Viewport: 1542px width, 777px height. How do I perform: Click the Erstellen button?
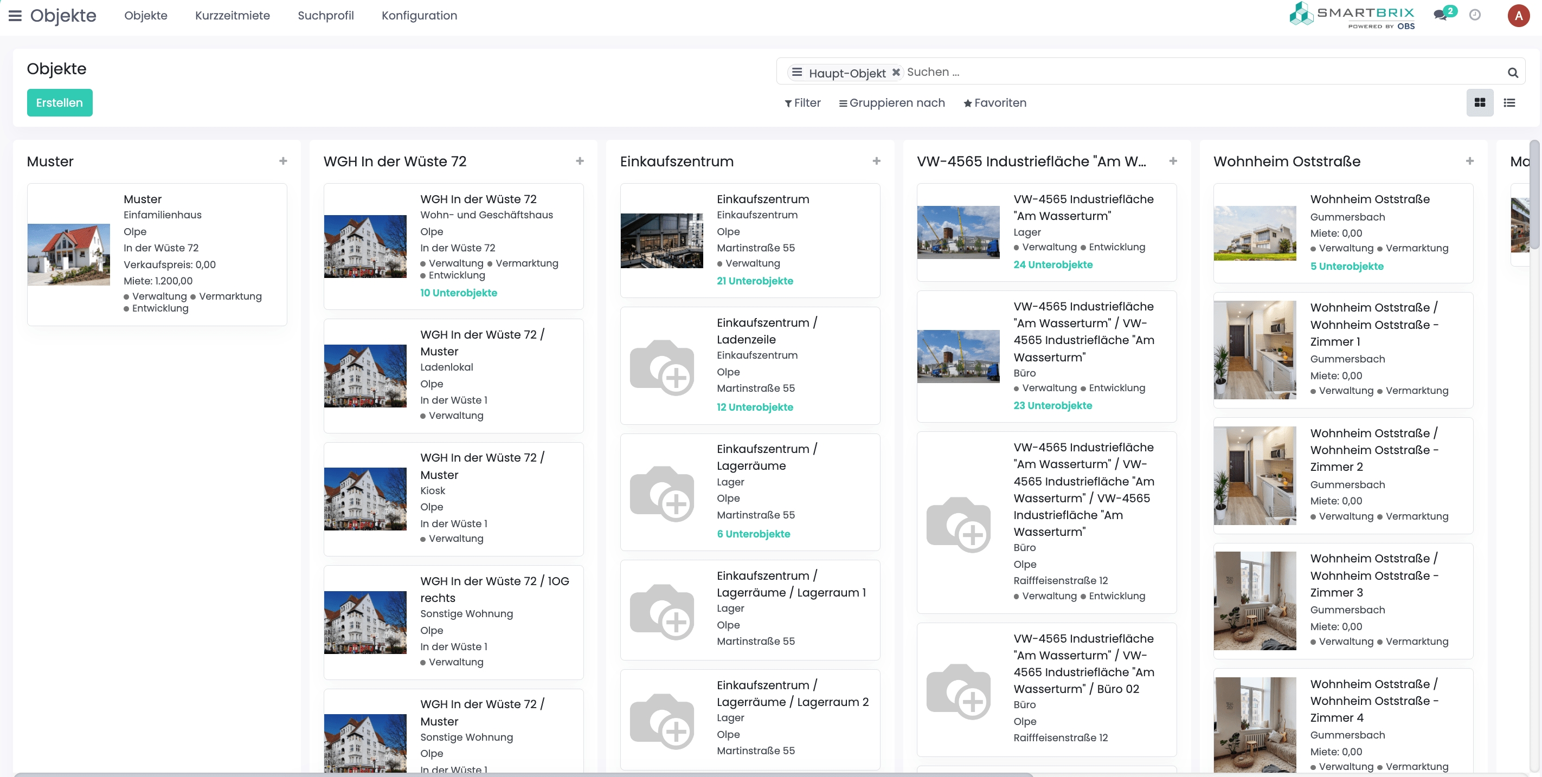point(59,103)
